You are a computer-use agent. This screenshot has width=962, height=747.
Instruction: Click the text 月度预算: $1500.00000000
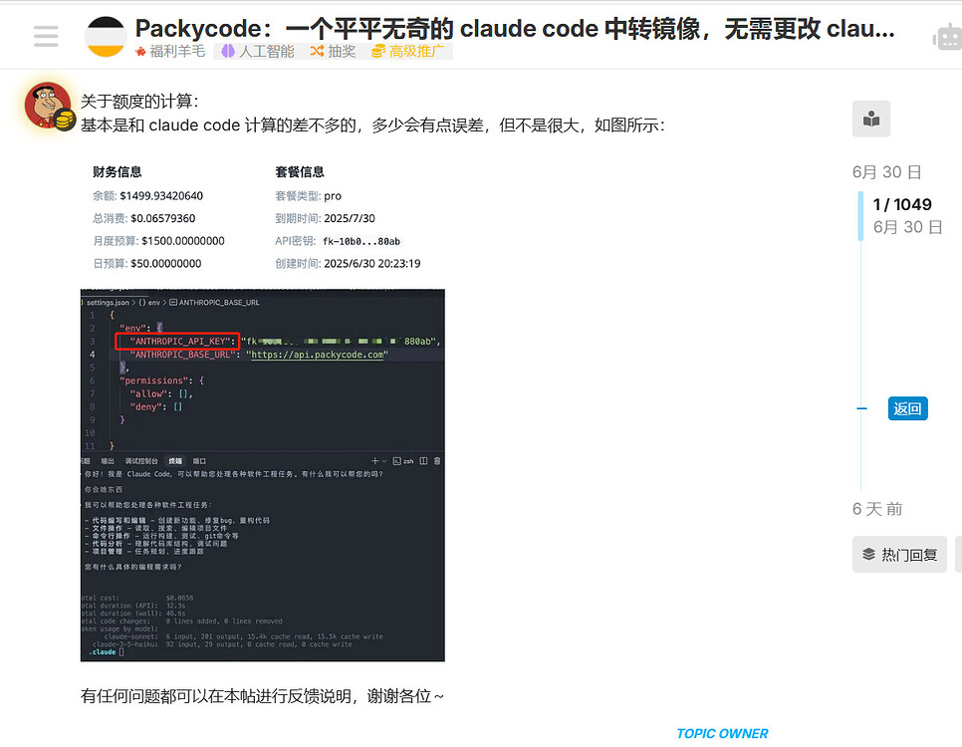(159, 241)
